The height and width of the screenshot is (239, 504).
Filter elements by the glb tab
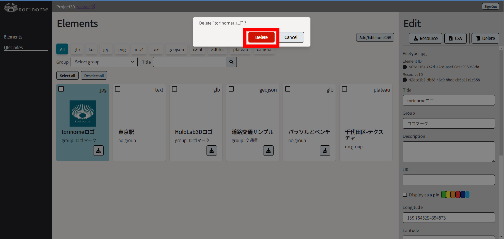(x=77, y=49)
